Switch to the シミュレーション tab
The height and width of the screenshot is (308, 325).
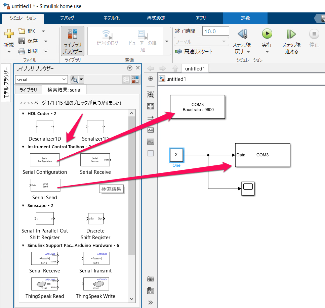coord(23,18)
